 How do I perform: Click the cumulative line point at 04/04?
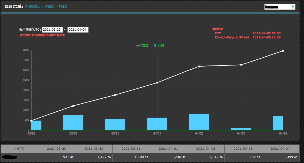[283, 51]
